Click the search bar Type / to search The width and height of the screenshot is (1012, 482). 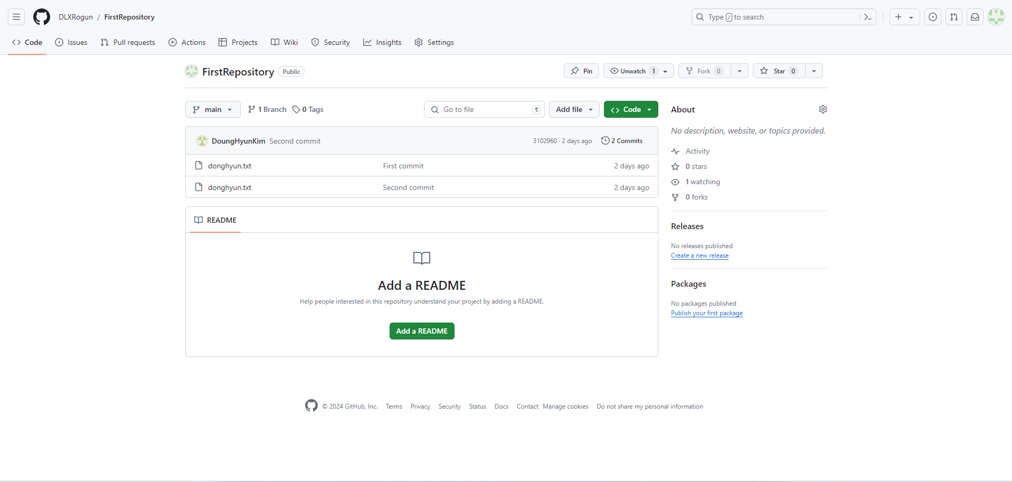click(776, 17)
